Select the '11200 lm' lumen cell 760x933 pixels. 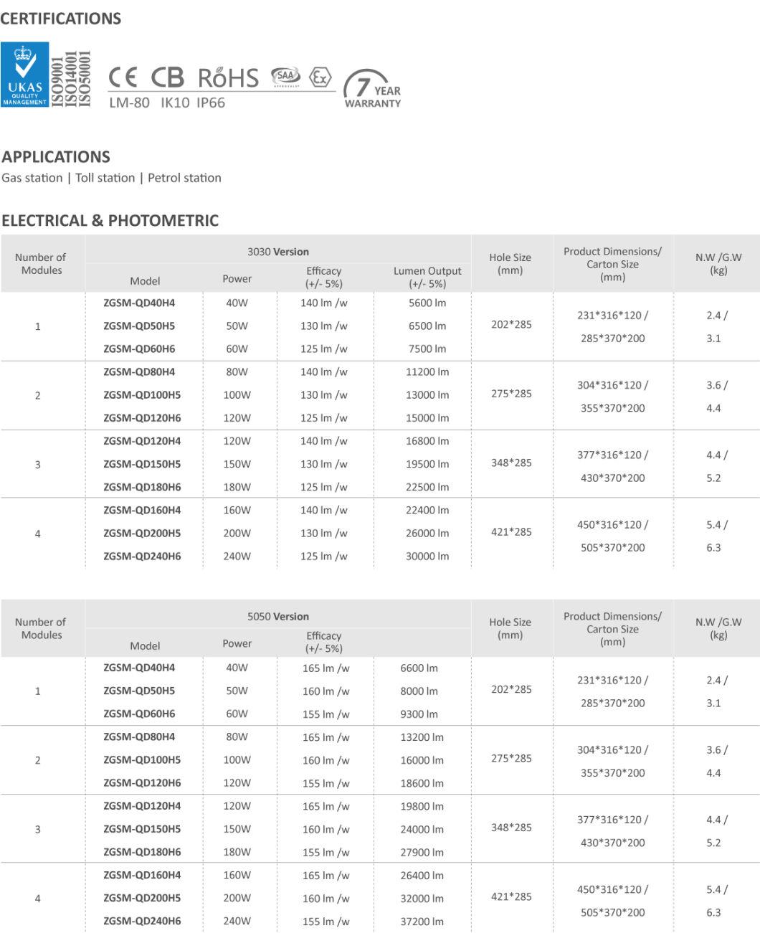427,371
